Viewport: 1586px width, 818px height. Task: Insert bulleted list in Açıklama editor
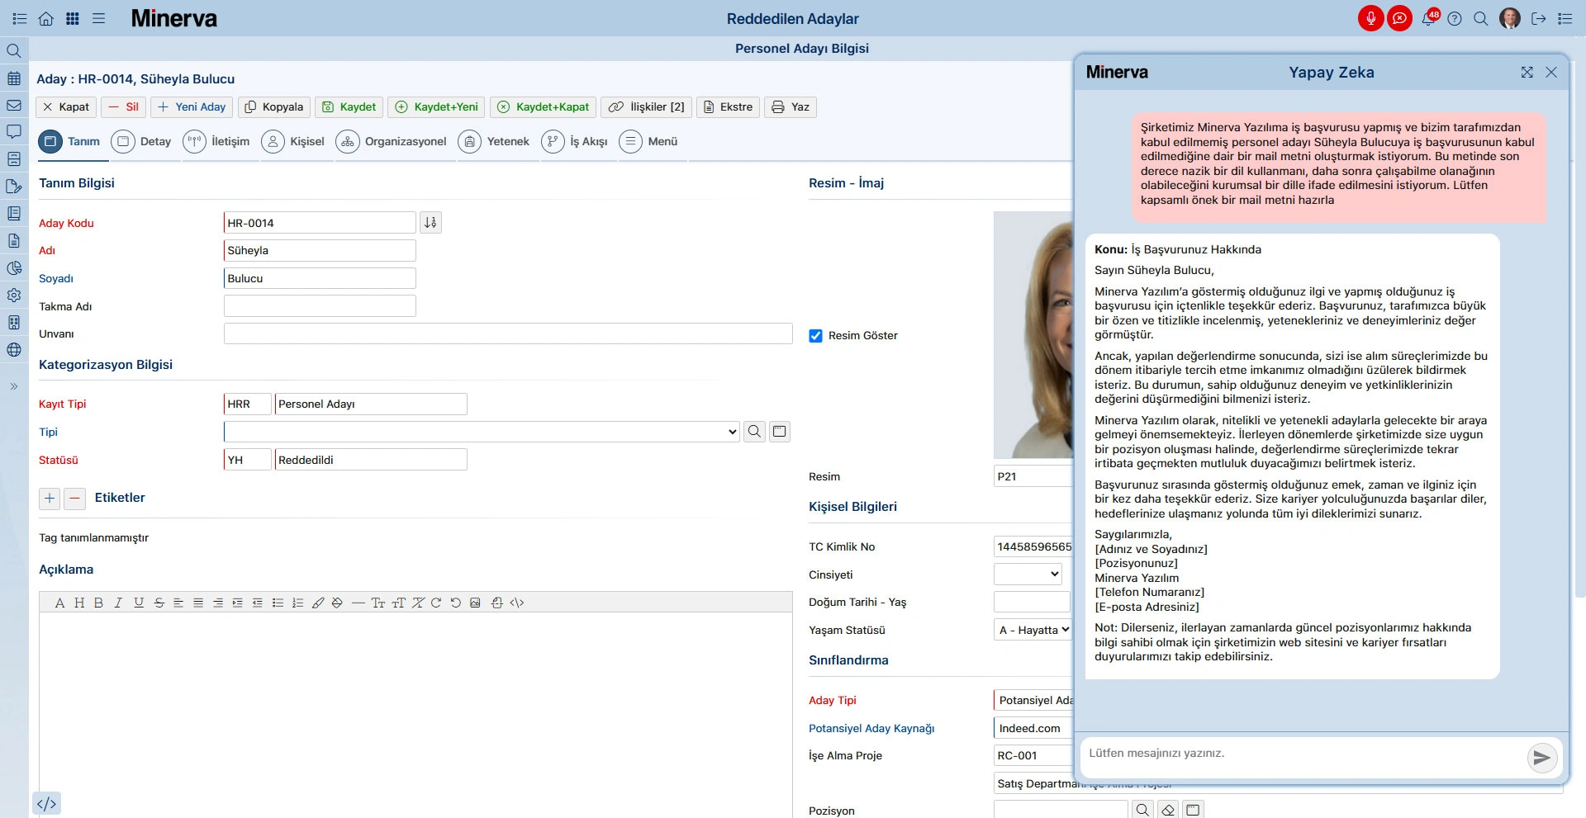[278, 603]
